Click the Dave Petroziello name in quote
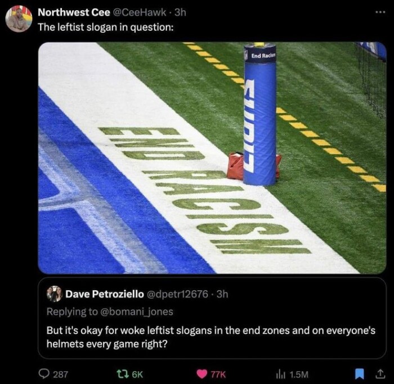This screenshot has width=394, height=384. 105,293
